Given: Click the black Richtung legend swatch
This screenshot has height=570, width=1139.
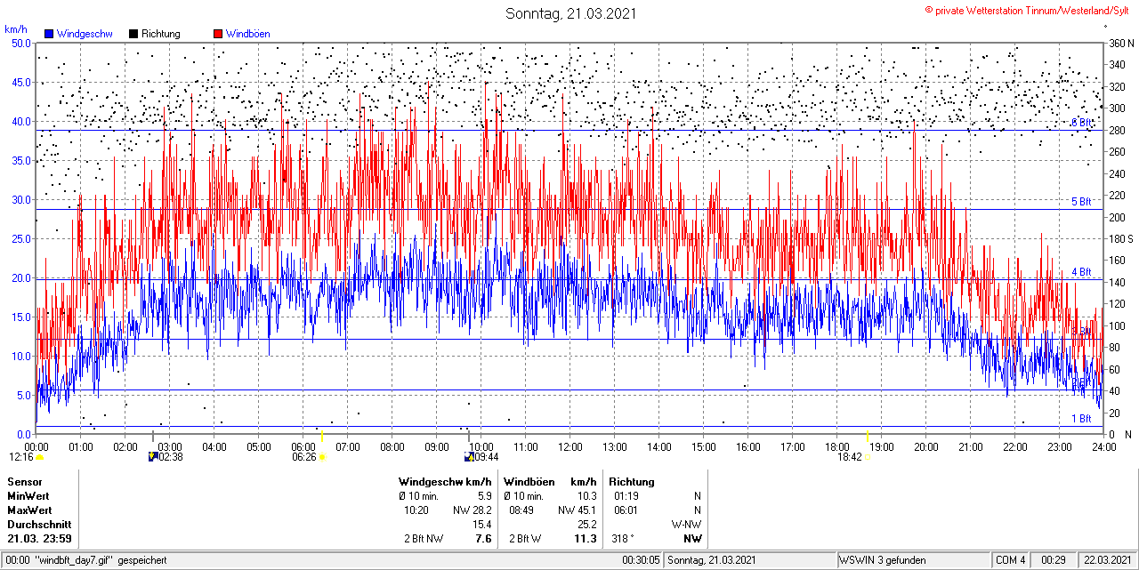Looking at the screenshot, I should point(133,34).
